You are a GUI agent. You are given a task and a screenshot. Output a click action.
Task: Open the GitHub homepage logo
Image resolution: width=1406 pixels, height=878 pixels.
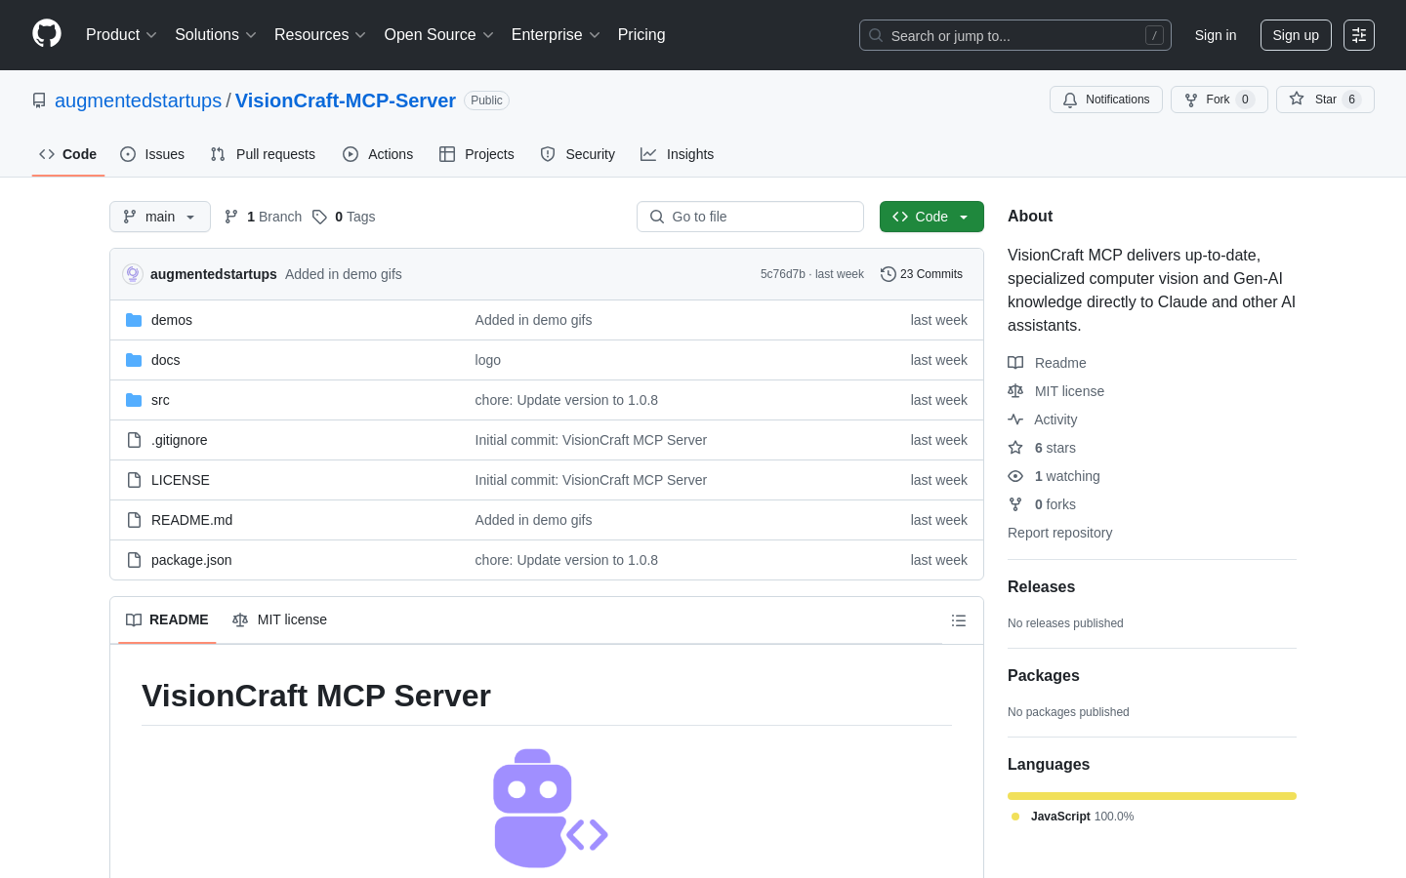pyautogui.click(x=47, y=34)
